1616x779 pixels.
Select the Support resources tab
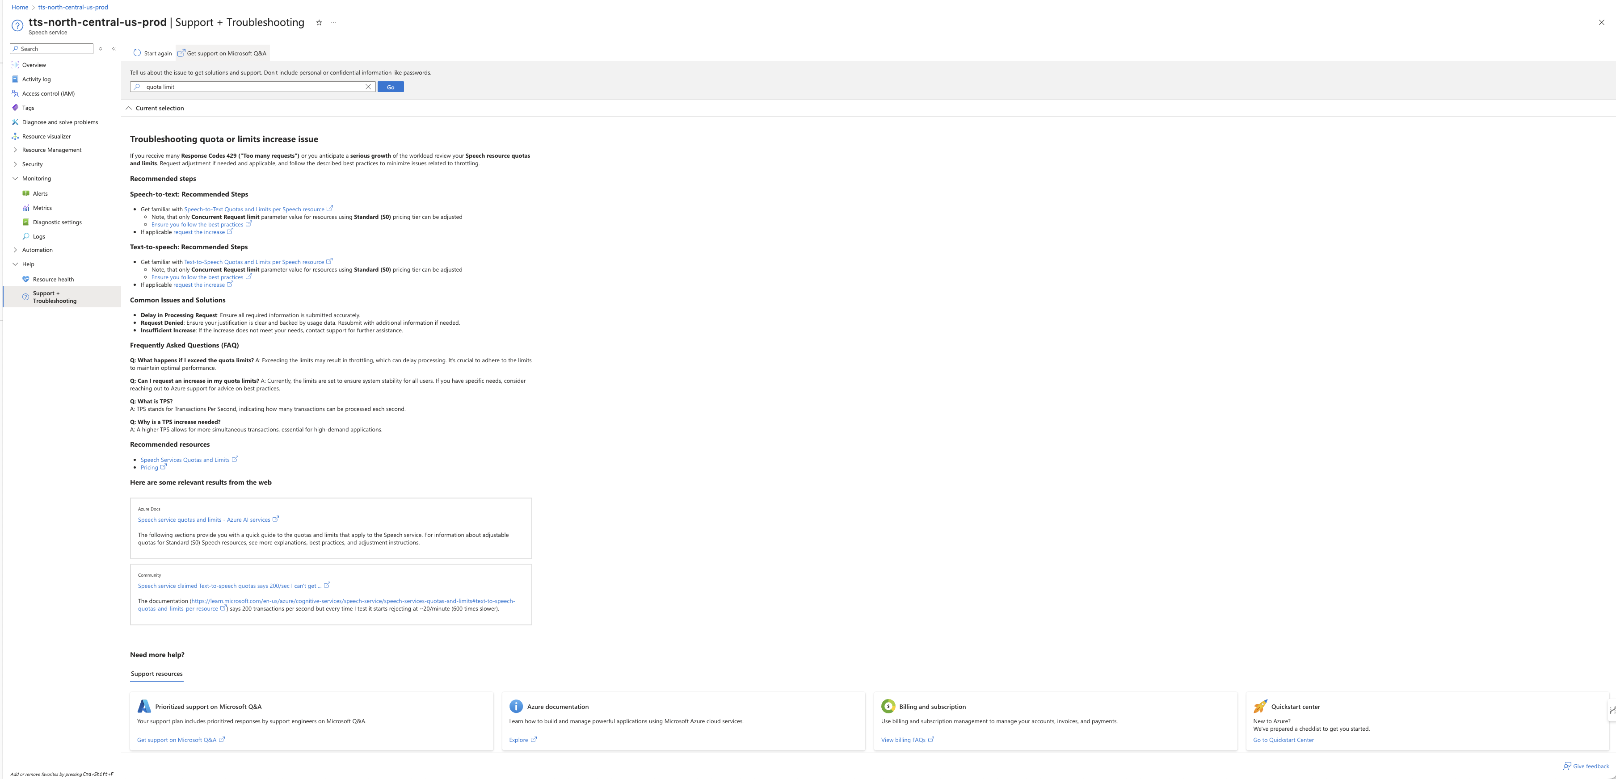(x=157, y=674)
